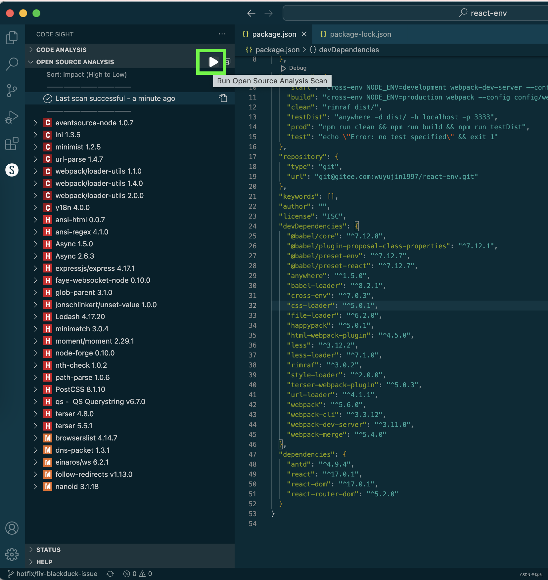Click the Sort: Impact (High to Low) option

[87, 74]
